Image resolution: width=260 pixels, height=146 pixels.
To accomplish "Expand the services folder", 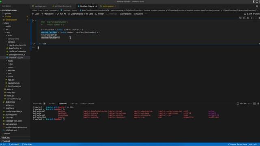I will click(11, 70).
